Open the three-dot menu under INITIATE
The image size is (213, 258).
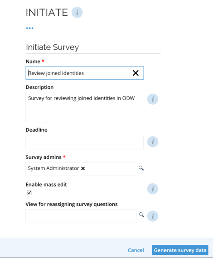[x=29, y=28]
